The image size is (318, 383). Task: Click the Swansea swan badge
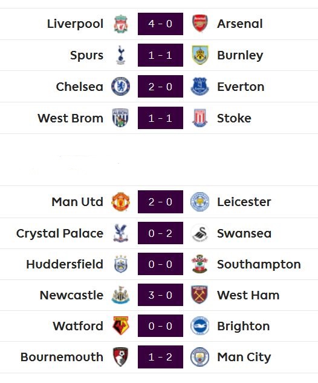(x=200, y=233)
